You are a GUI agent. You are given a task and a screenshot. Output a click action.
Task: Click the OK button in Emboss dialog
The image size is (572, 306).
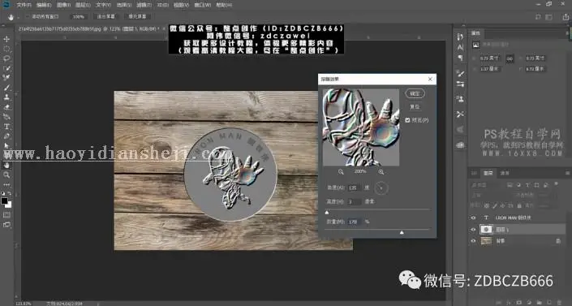[x=415, y=93]
